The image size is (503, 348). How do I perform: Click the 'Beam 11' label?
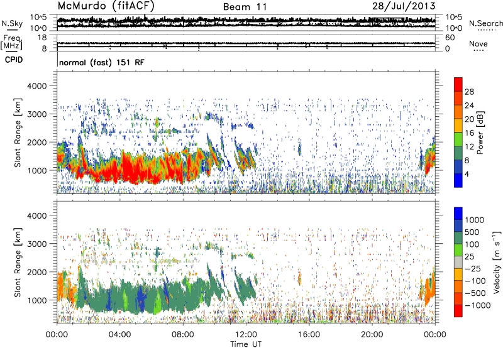pyautogui.click(x=245, y=7)
